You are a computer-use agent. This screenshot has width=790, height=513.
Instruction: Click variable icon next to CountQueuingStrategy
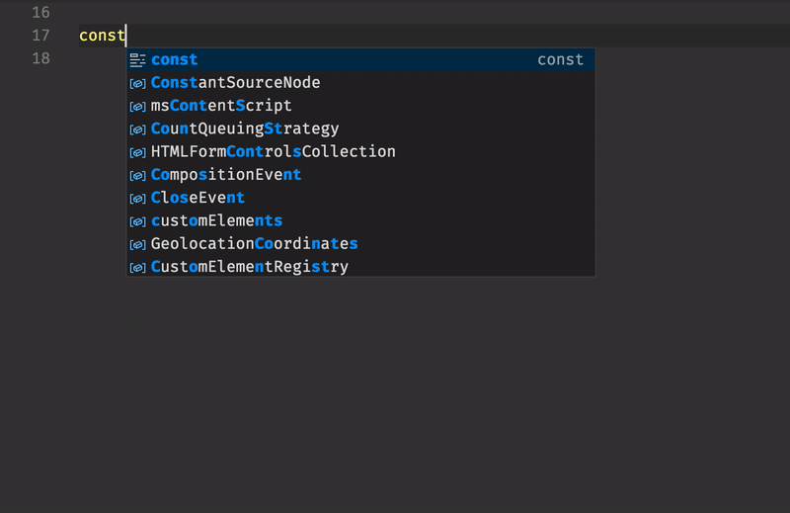(137, 129)
